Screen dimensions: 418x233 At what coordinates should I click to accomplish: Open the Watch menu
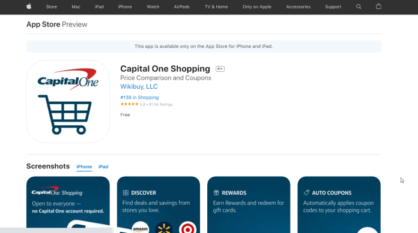153,7
